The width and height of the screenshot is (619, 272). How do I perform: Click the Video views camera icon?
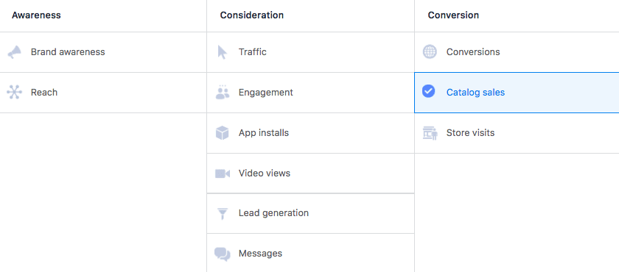223,173
